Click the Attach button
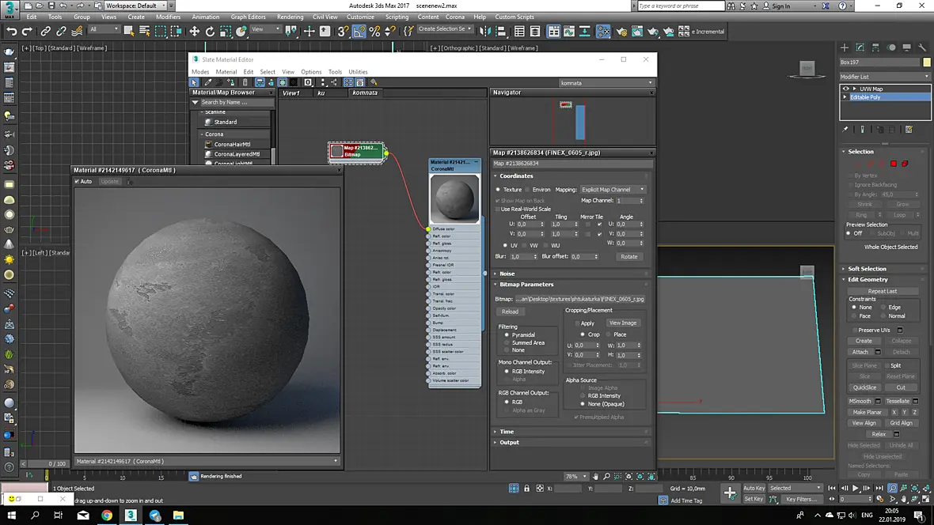 click(860, 352)
